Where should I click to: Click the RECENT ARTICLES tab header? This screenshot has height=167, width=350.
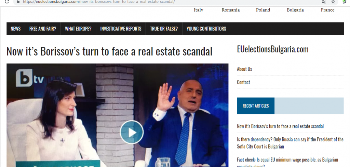coord(256,106)
